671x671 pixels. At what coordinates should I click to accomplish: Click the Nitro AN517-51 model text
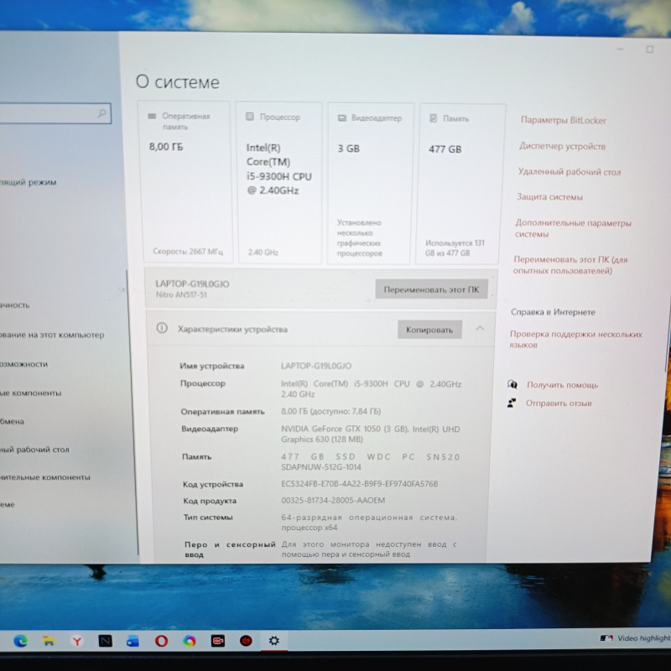pos(181,295)
